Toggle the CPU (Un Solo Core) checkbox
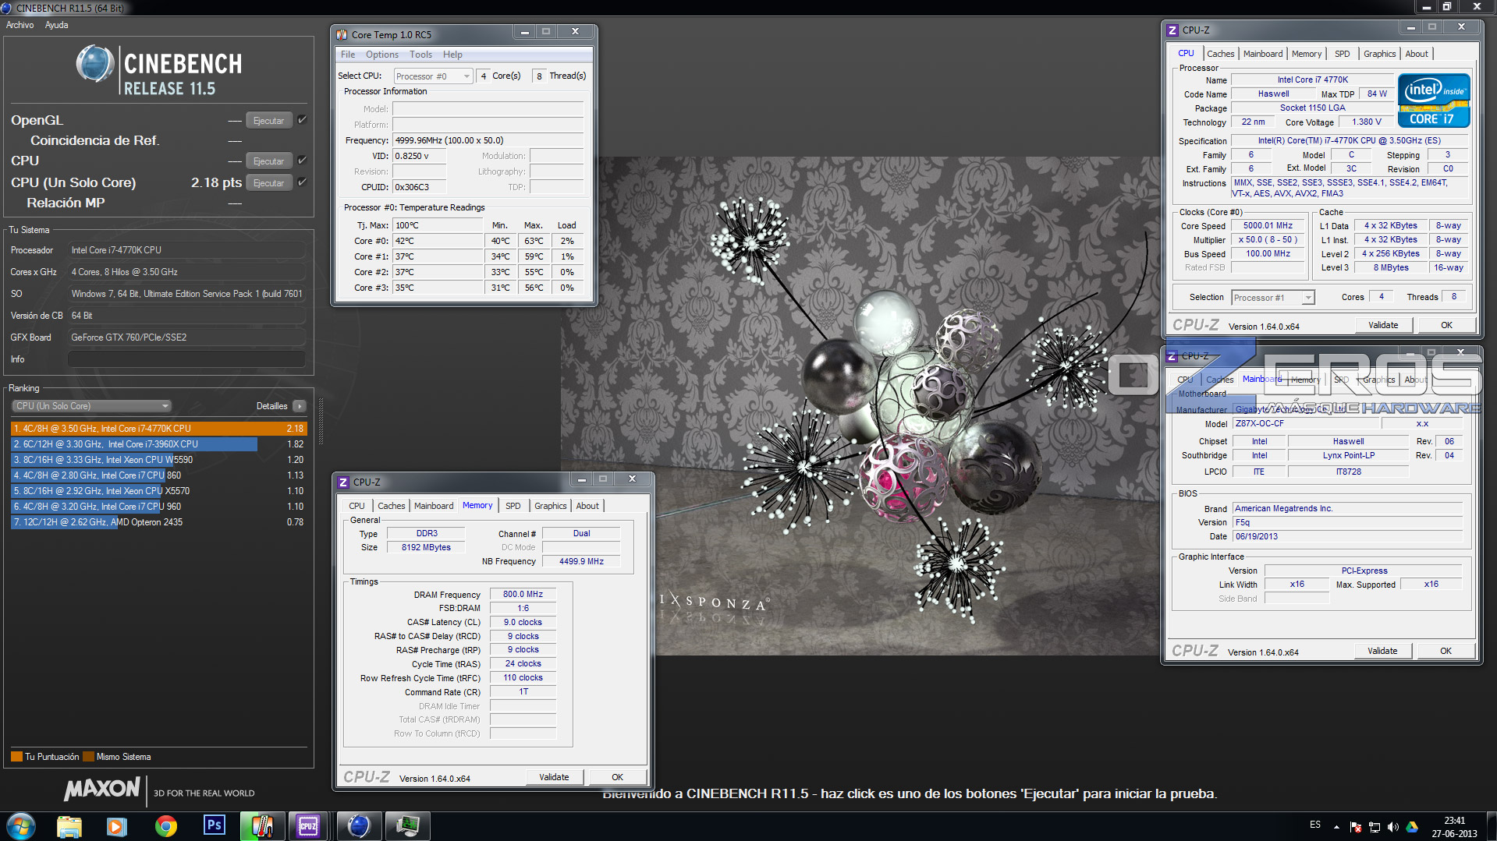The width and height of the screenshot is (1497, 841). (x=302, y=182)
